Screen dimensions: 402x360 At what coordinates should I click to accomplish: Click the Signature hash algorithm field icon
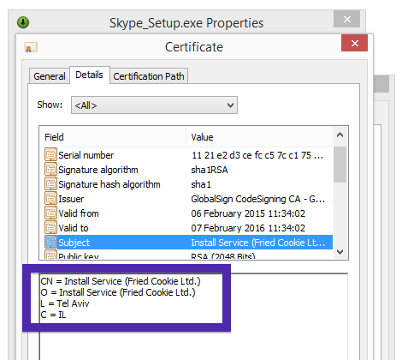tap(50, 184)
